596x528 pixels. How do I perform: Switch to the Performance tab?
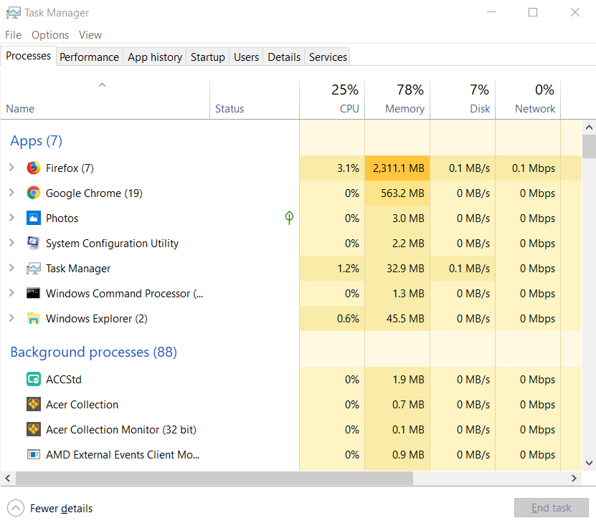[90, 57]
